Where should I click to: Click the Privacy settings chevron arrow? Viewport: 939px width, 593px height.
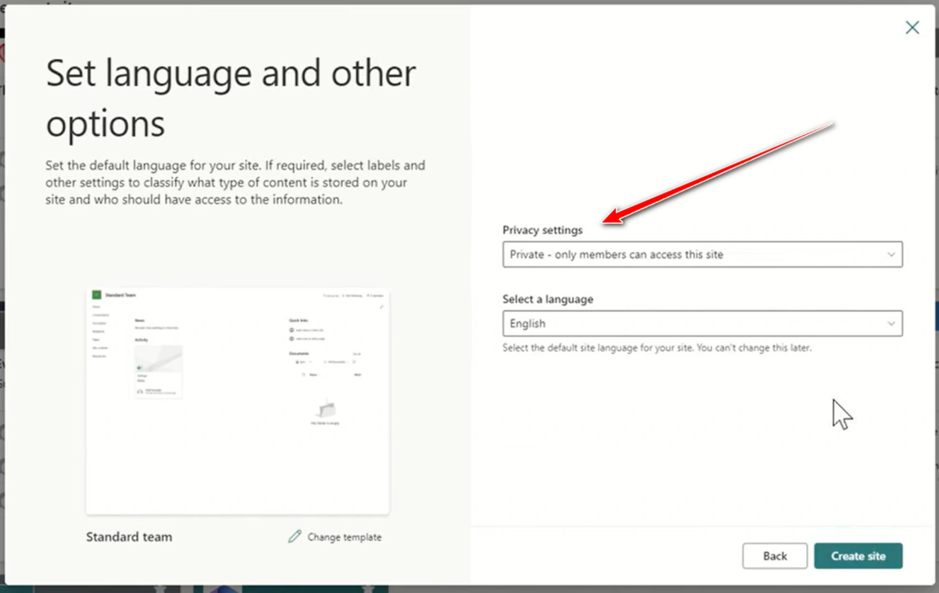(891, 255)
